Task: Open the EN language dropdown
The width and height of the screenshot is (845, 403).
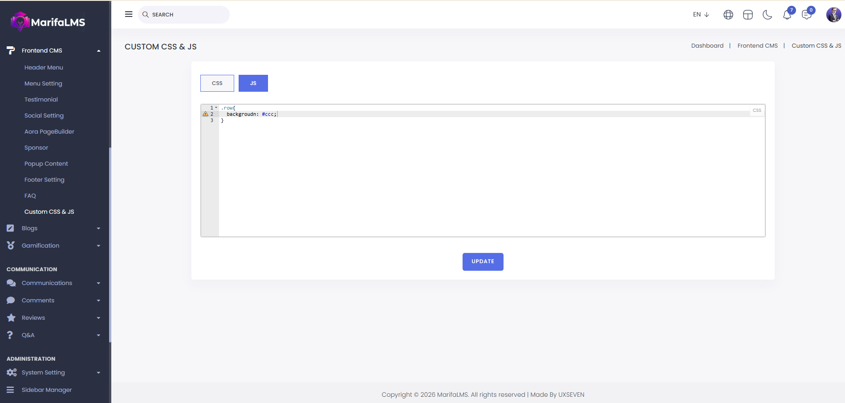Action: tap(701, 15)
